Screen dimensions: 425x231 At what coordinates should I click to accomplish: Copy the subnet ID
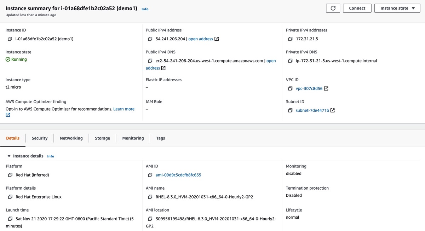tap(291, 110)
